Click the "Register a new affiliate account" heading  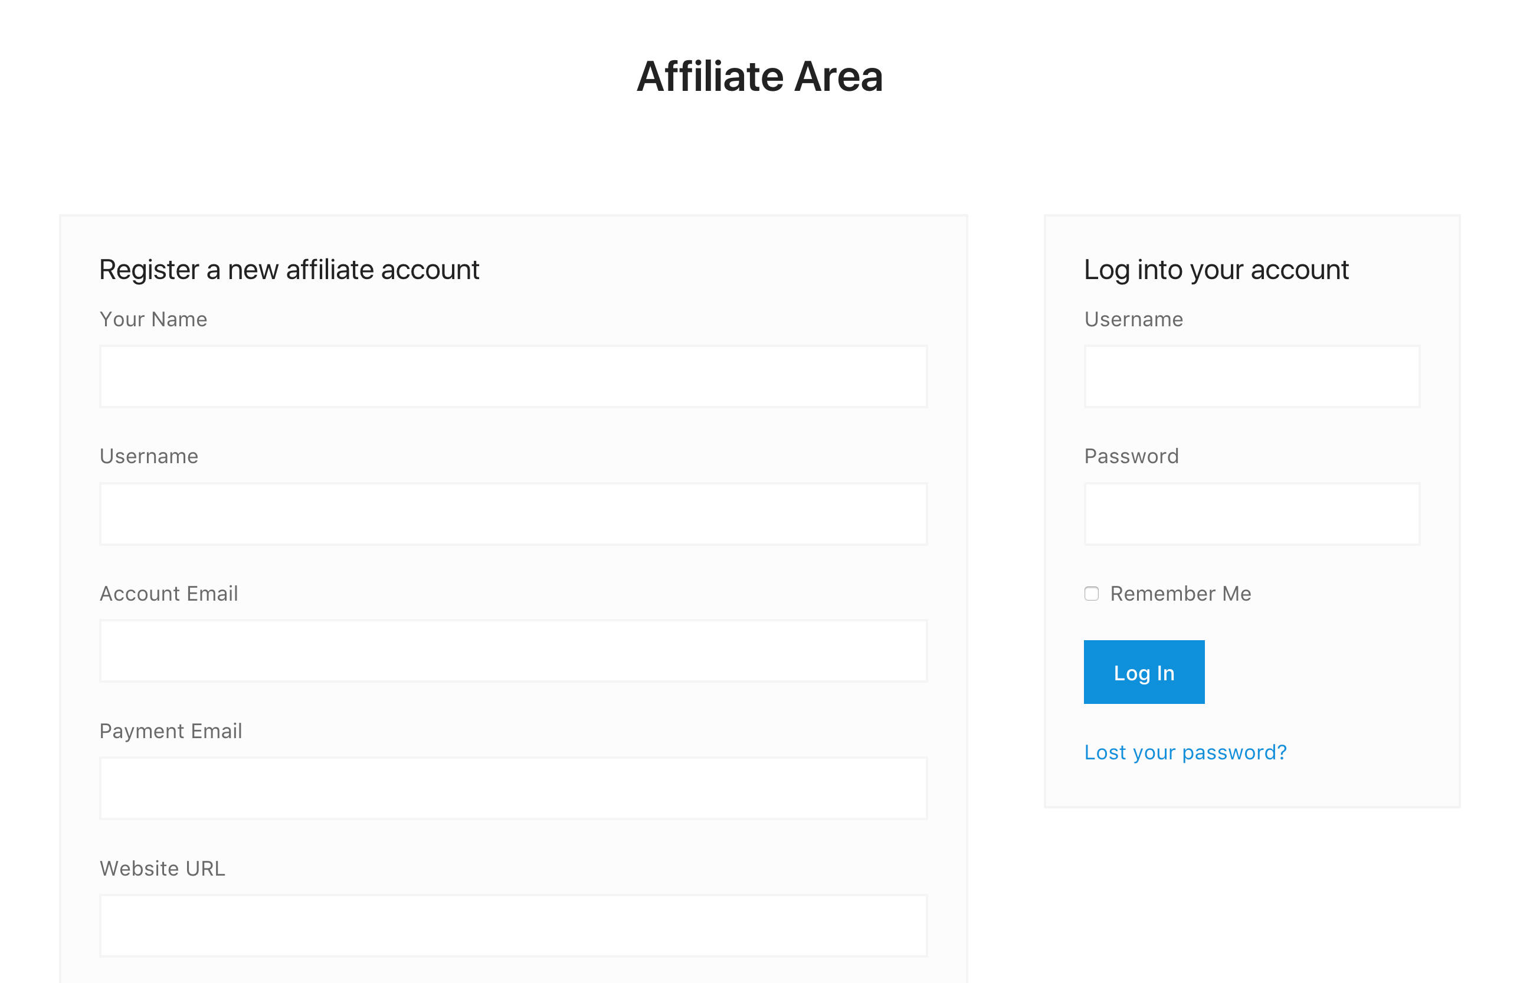pos(289,270)
